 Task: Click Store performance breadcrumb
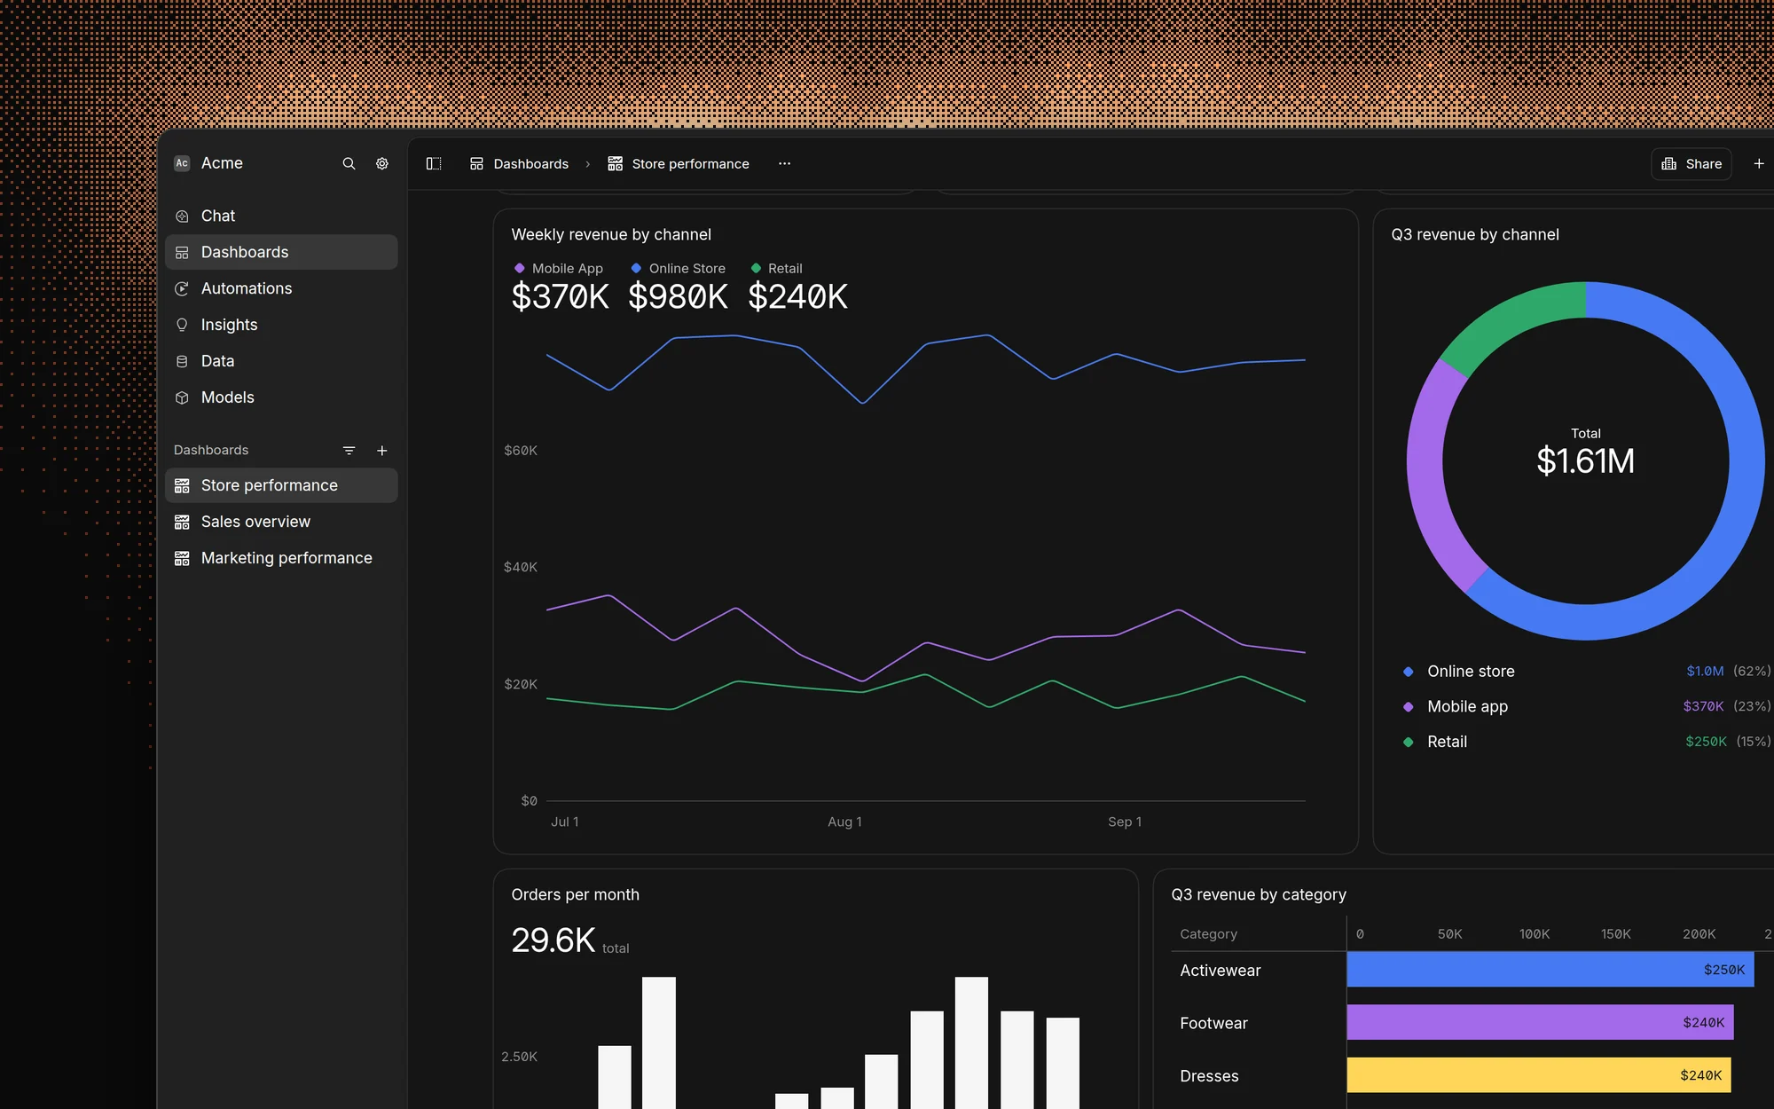[x=679, y=163]
